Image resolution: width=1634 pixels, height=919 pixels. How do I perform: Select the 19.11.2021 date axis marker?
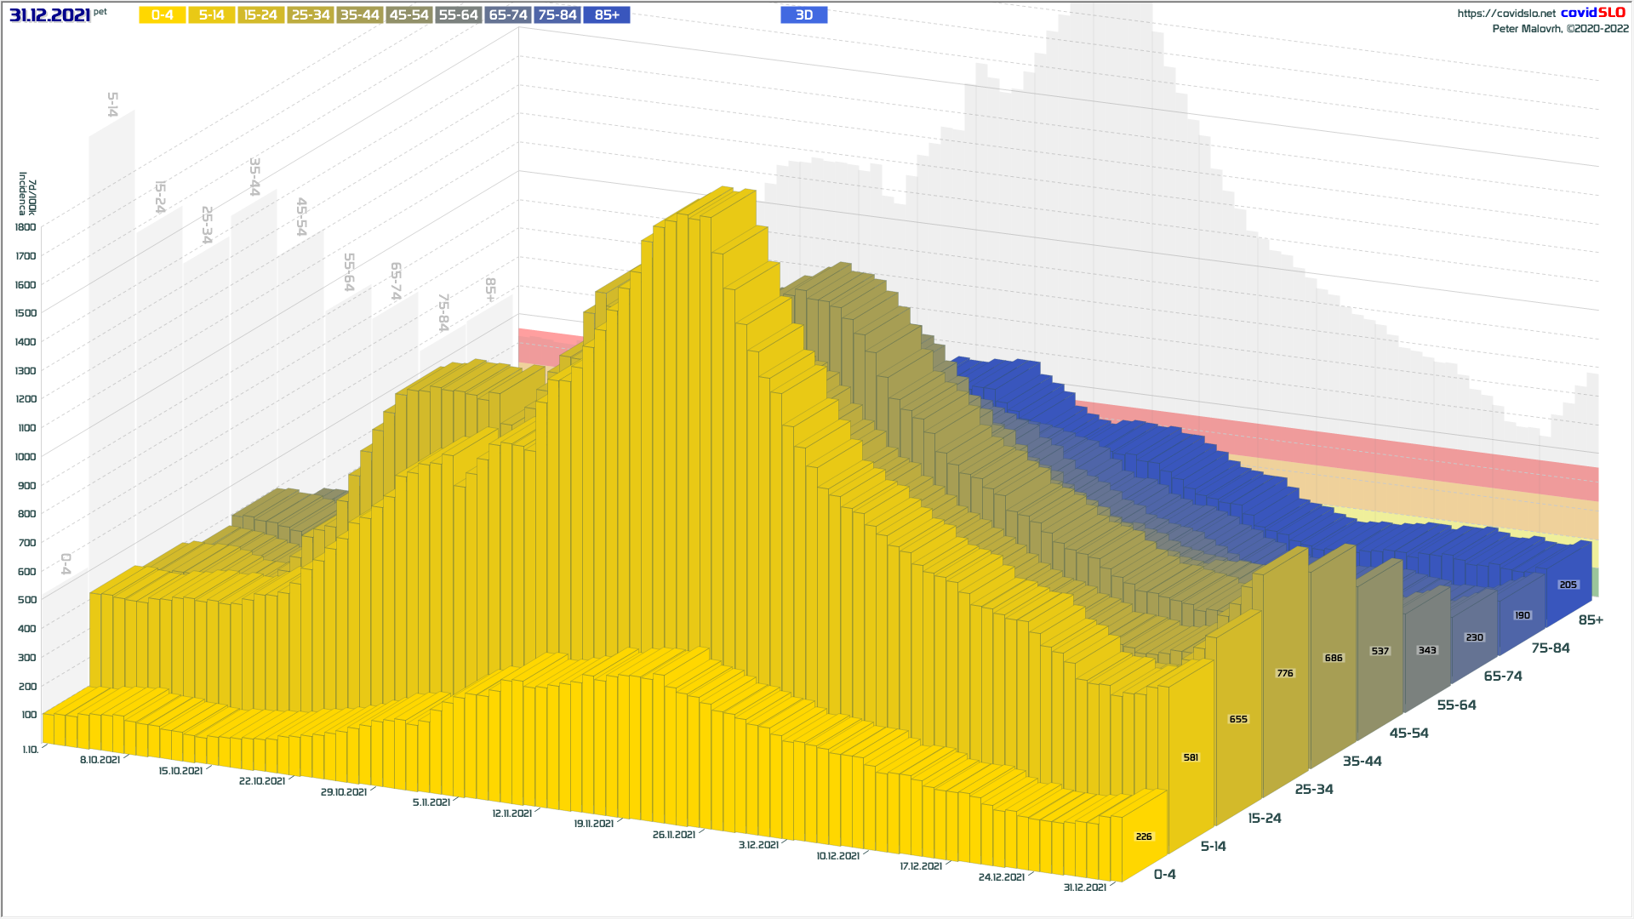pyautogui.click(x=593, y=824)
